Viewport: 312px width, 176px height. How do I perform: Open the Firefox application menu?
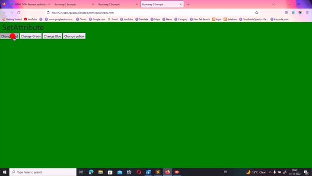[x=307, y=13]
